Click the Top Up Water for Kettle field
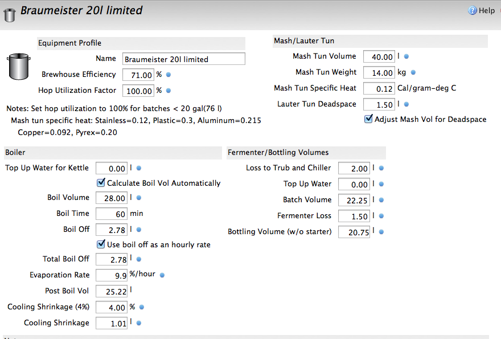The image size is (501, 339). coord(112,168)
